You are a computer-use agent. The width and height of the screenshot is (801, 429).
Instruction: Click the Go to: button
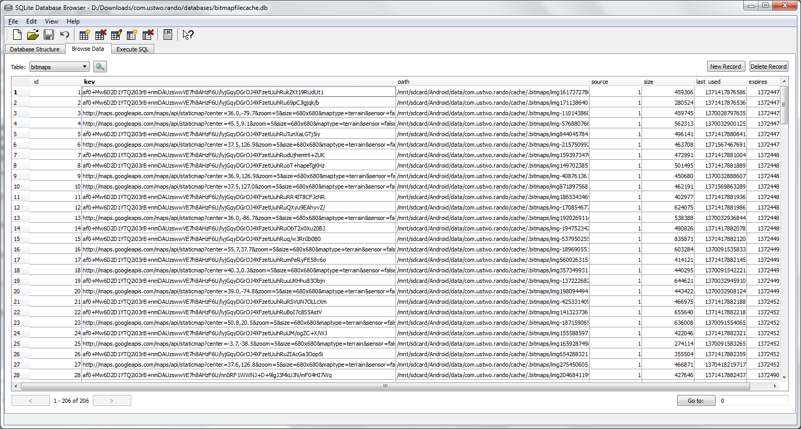(696, 401)
